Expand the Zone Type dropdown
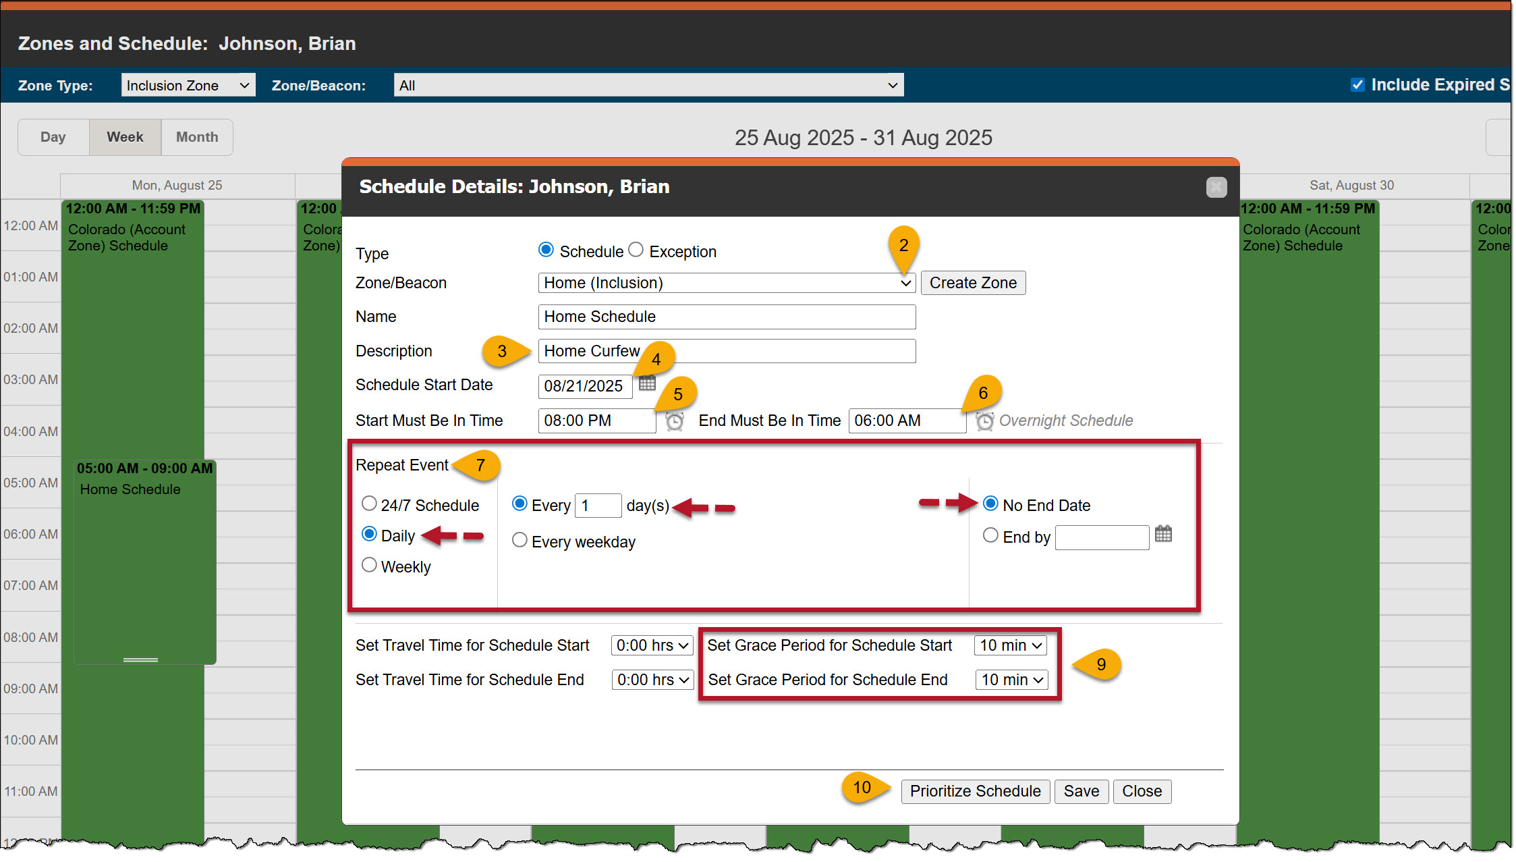Viewport: 1516px width, 862px height. point(188,85)
